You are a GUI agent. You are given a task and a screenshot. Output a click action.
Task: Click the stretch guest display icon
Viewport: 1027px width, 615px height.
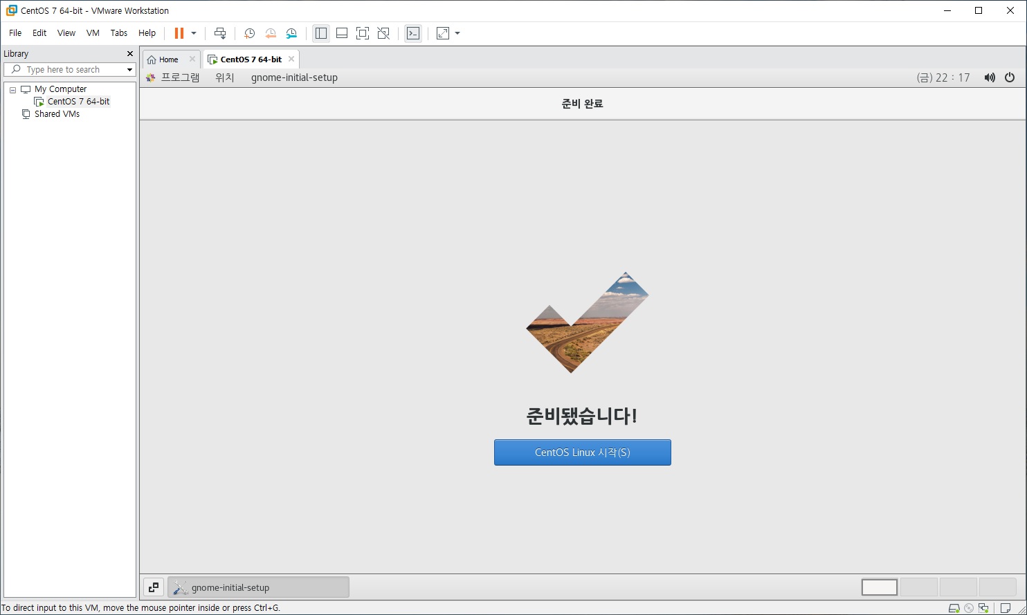click(443, 33)
